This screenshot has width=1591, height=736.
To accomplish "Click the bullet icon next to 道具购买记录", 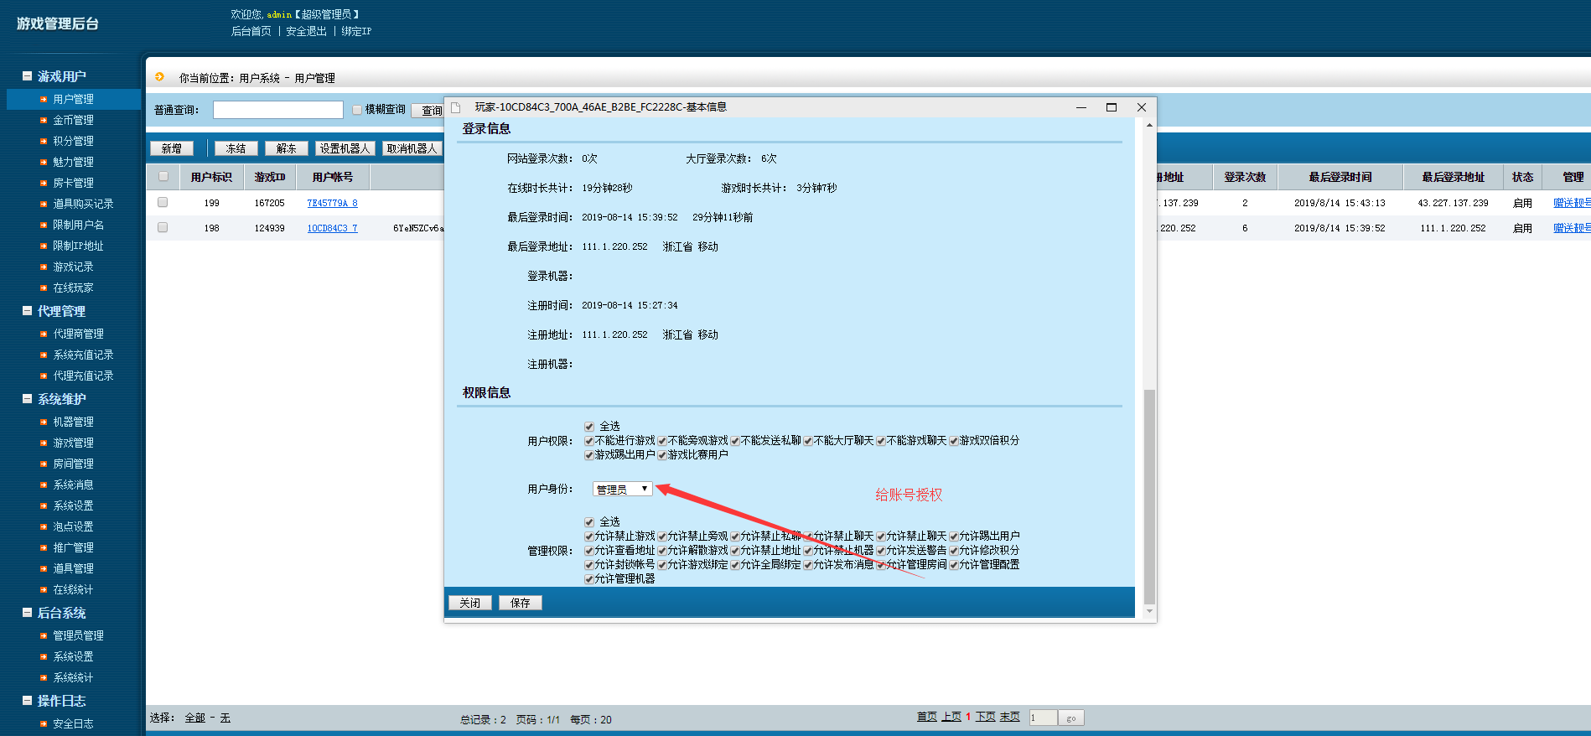I will [44, 204].
